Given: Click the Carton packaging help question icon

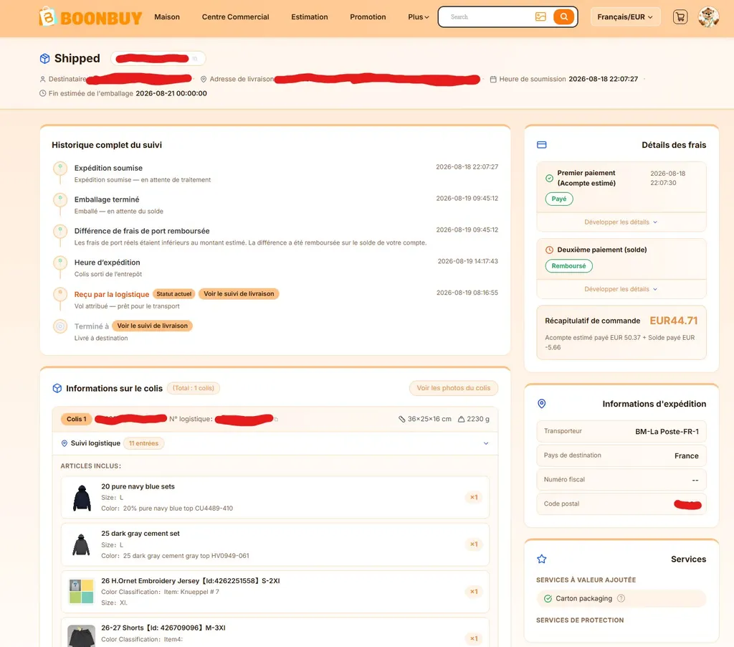Looking at the screenshot, I should point(621,598).
